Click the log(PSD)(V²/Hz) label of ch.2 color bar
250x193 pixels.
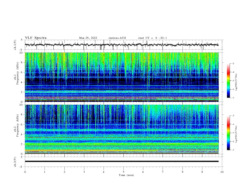click(x=236, y=134)
